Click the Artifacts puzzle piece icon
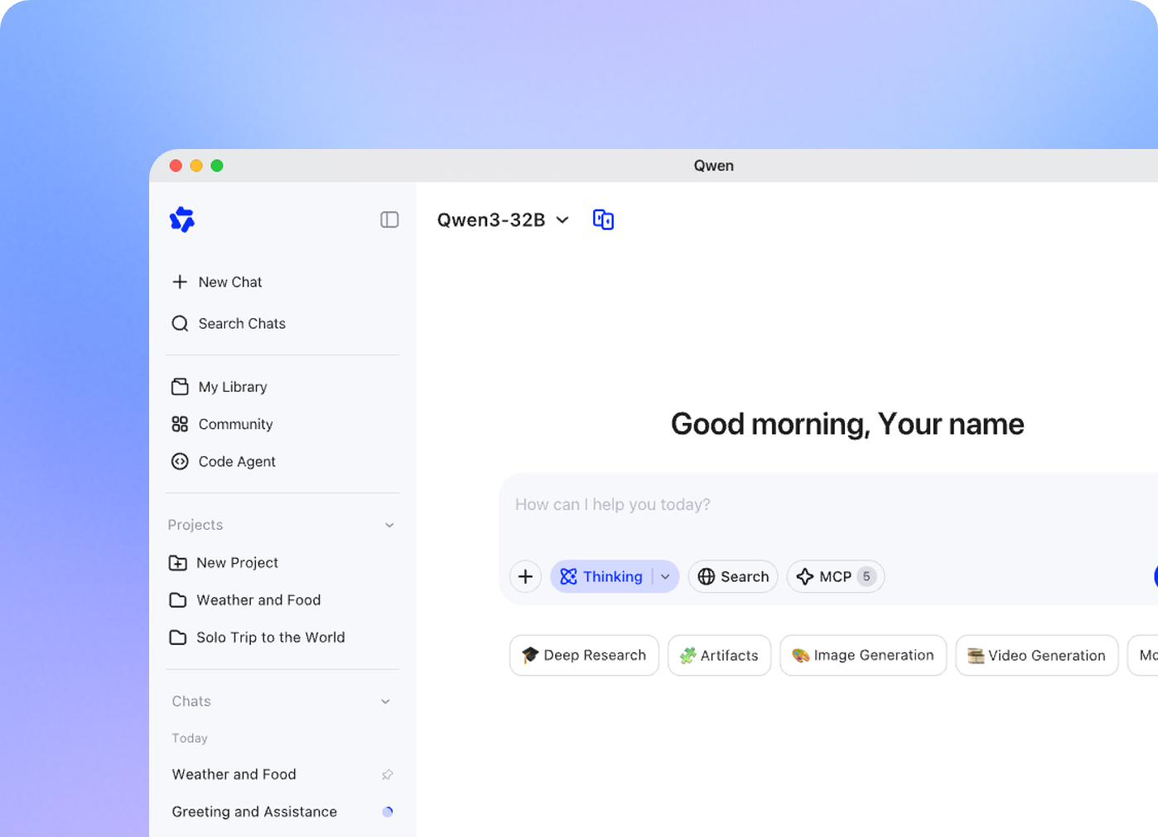1158x837 pixels. (688, 656)
